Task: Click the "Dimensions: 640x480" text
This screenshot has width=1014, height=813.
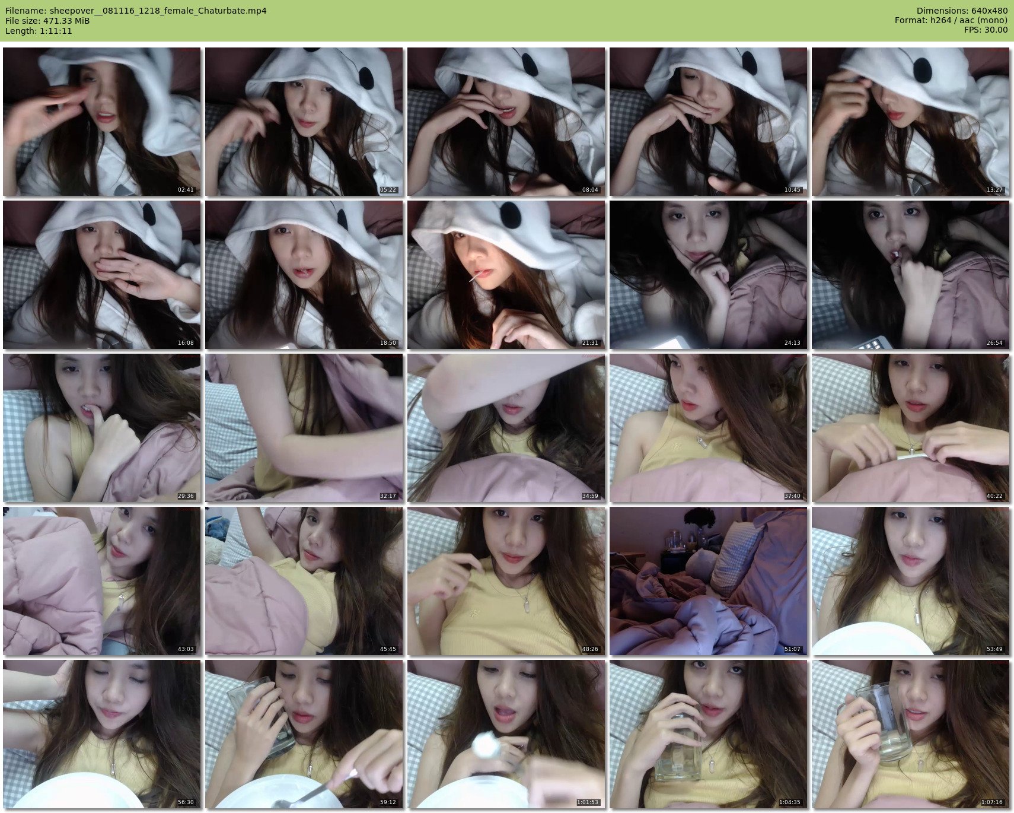Action: click(x=962, y=11)
